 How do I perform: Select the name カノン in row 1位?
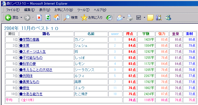[79, 40]
